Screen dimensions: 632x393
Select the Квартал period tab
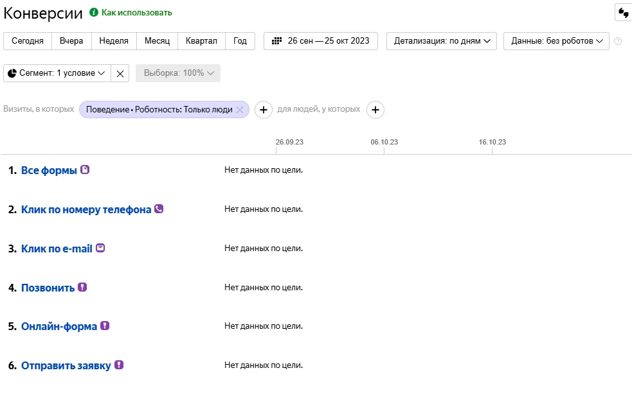201,41
